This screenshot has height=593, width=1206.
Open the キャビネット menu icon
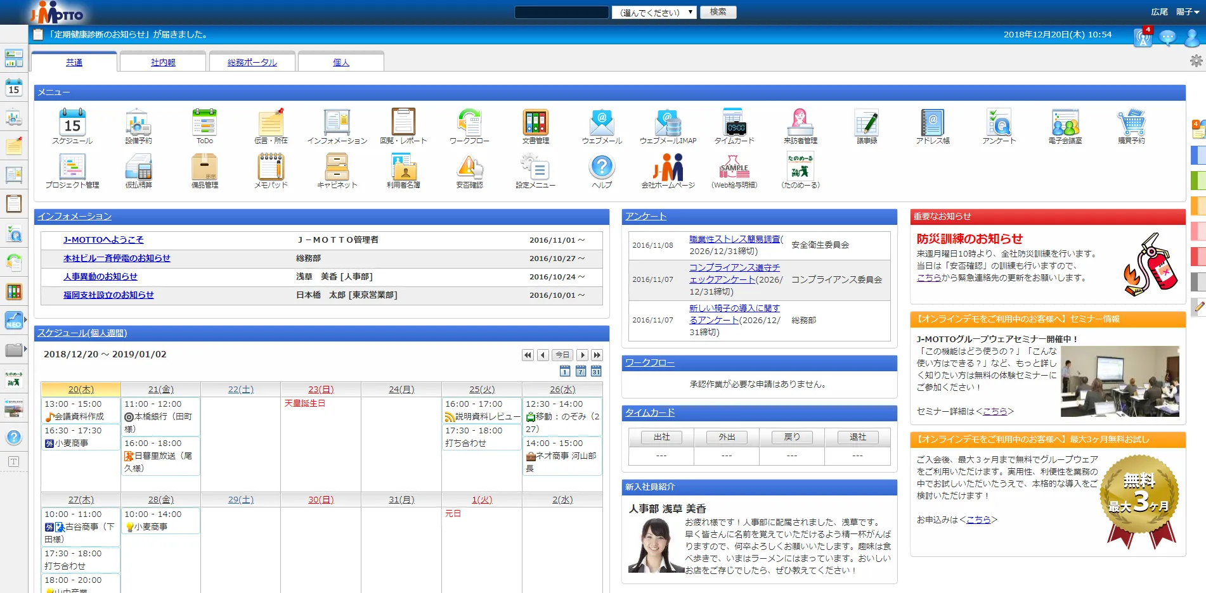[337, 168]
